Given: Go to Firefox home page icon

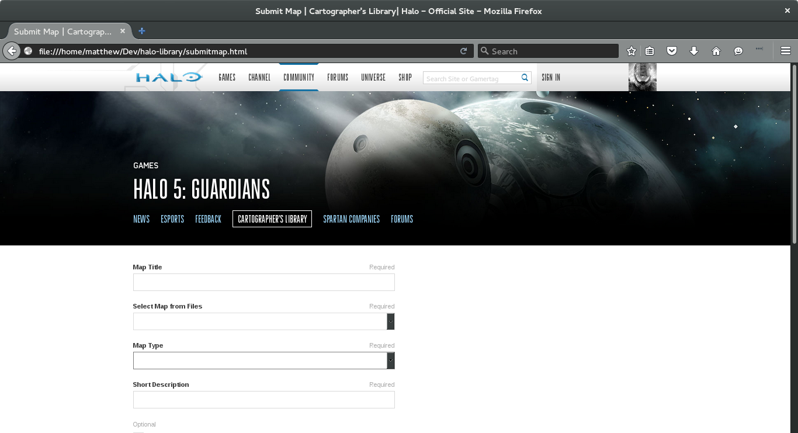Looking at the screenshot, I should coord(716,51).
